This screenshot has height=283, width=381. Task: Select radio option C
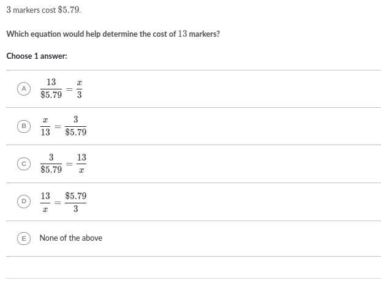(x=24, y=164)
